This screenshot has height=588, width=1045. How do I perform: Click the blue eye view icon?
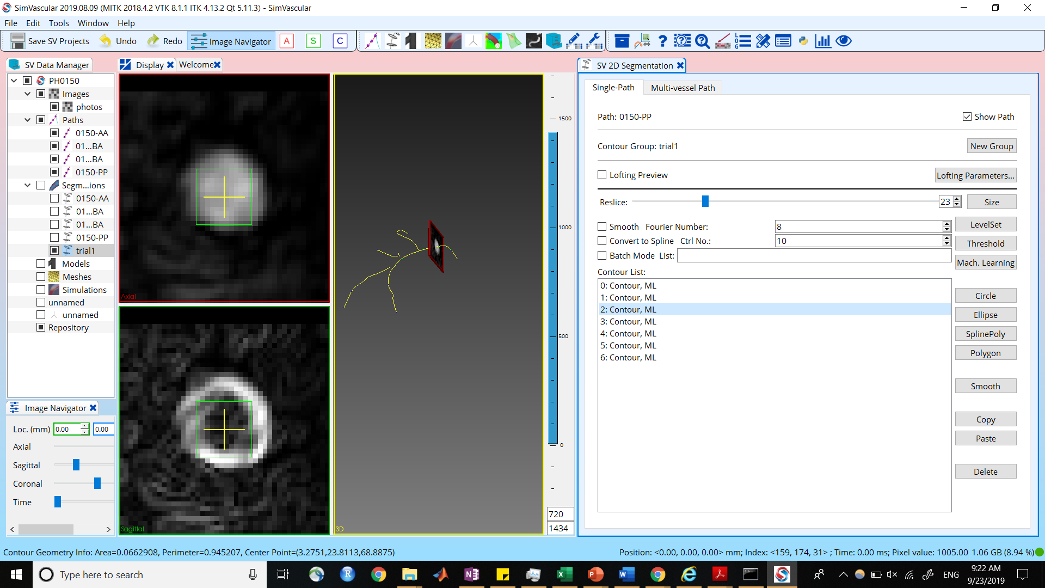click(x=844, y=41)
